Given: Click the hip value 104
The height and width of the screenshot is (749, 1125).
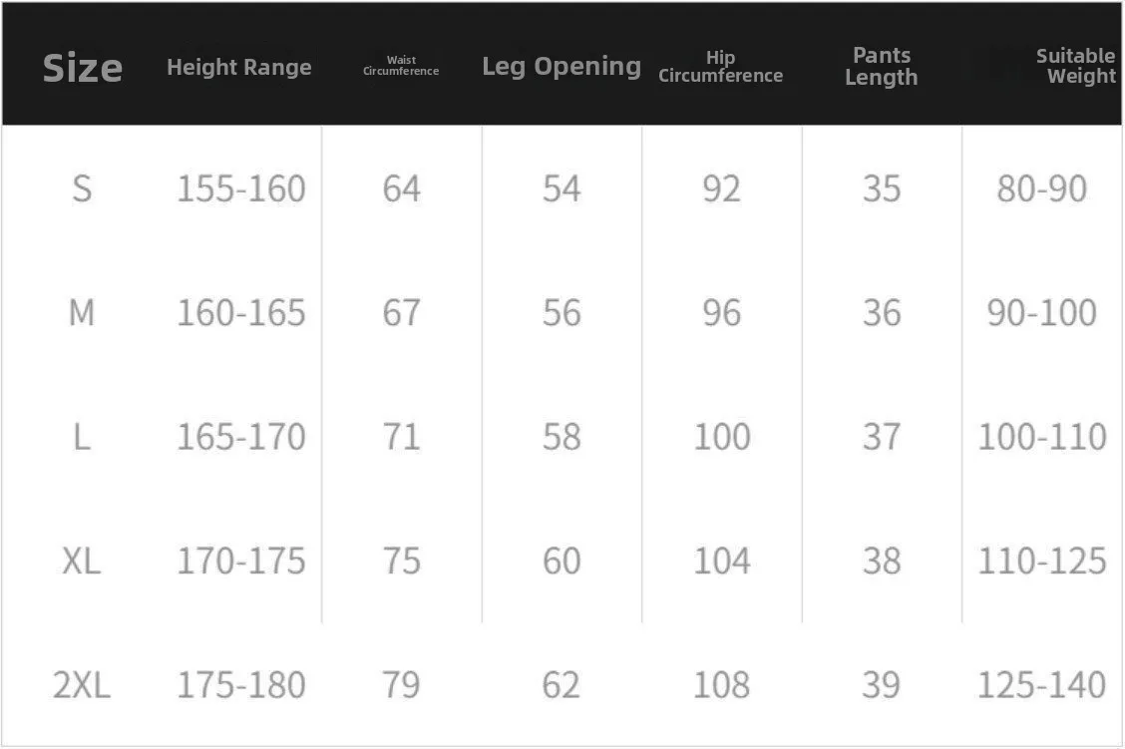Looking at the screenshot, I should pyautogui.click(x=722, y=562).
